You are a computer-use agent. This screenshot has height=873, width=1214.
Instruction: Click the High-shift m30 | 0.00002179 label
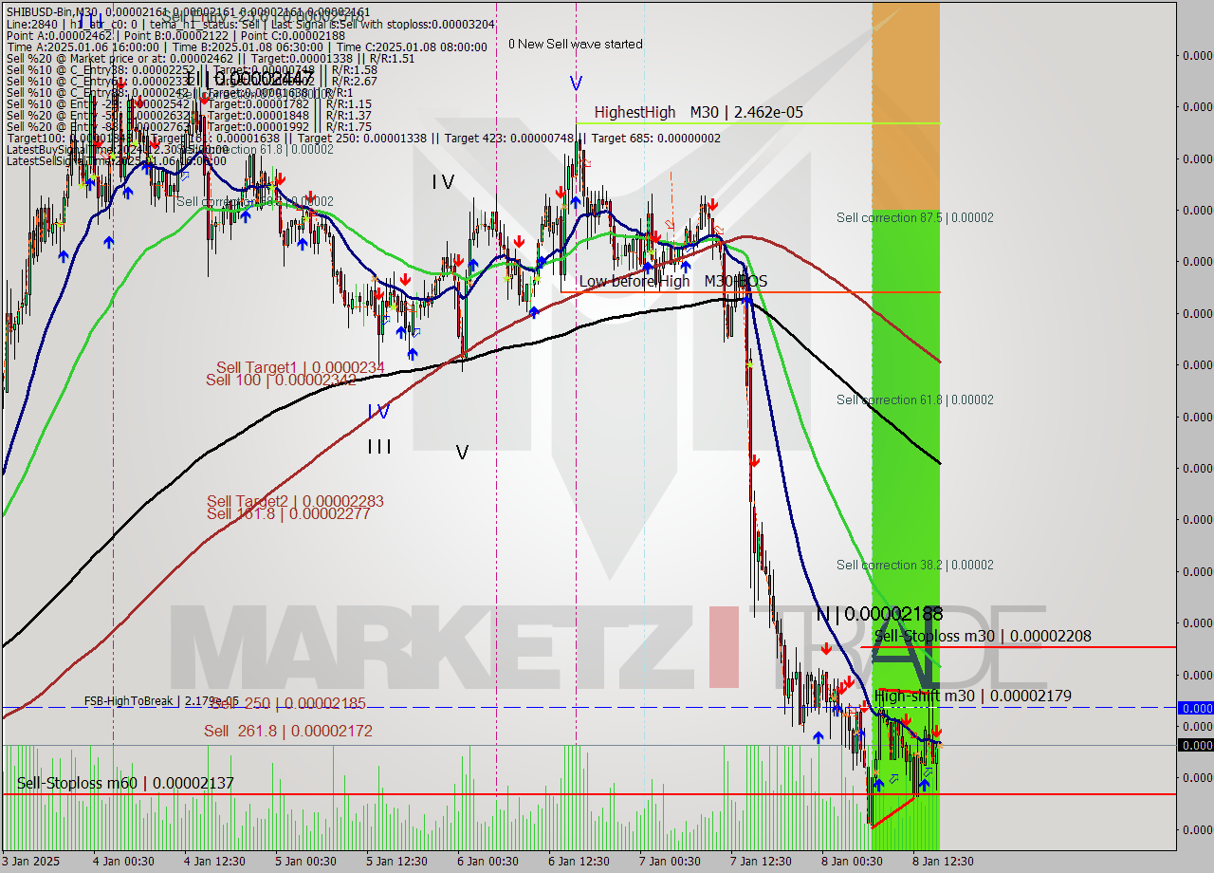(x=973, y=697)
